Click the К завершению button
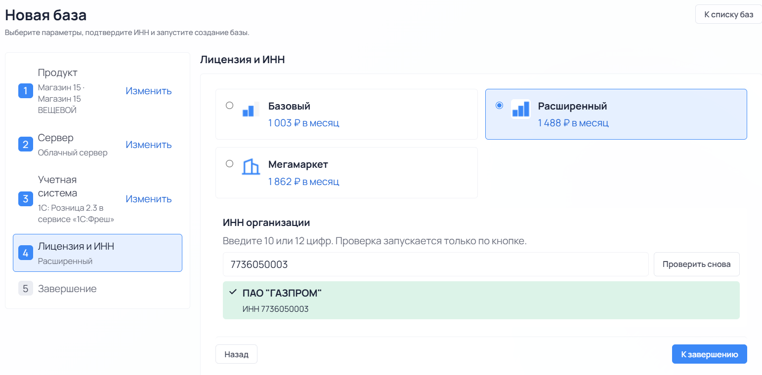Viewport: 762px width, 375px height. 710,354
